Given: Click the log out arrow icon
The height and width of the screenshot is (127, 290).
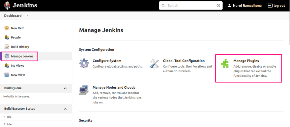Looking at the screenshot, I should [270, 6].
